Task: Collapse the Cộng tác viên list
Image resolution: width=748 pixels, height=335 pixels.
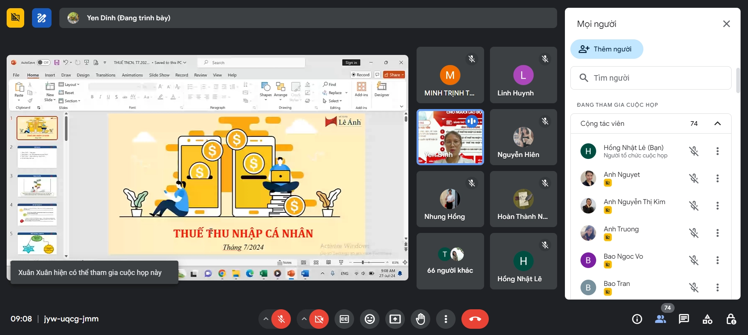Action: coord(717,123)
